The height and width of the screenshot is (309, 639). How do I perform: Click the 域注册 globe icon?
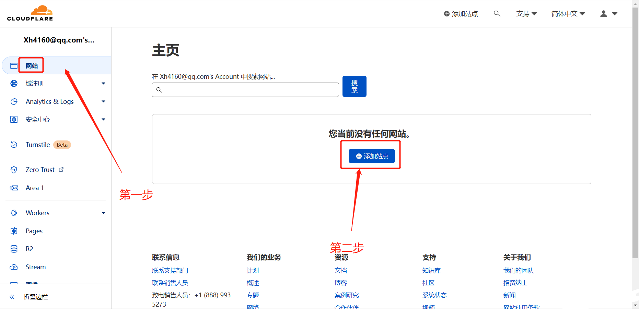coord(14,84)
